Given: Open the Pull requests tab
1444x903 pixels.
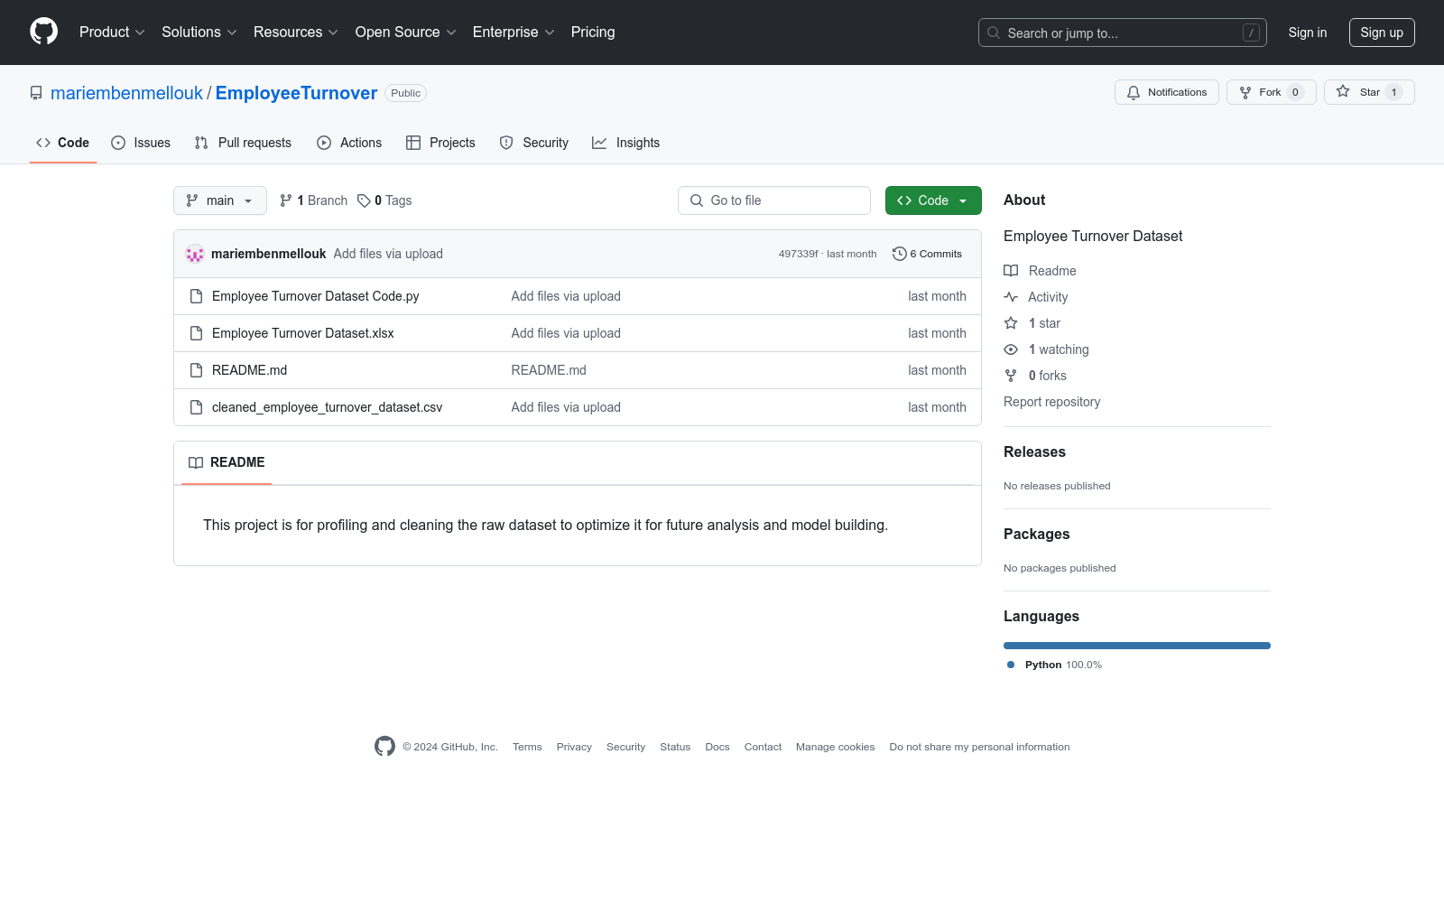Looking at the screenshot, I should click(x=243, y=143).
